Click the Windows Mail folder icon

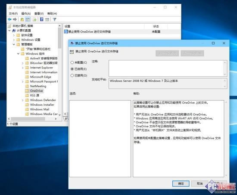click(x=27, y=109)
